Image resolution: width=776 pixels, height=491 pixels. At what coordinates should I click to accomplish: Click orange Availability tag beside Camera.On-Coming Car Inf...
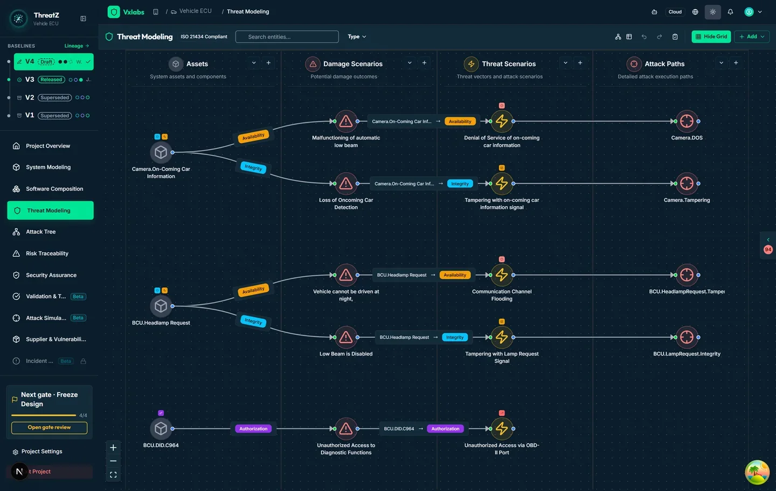(x=460, y=122)
